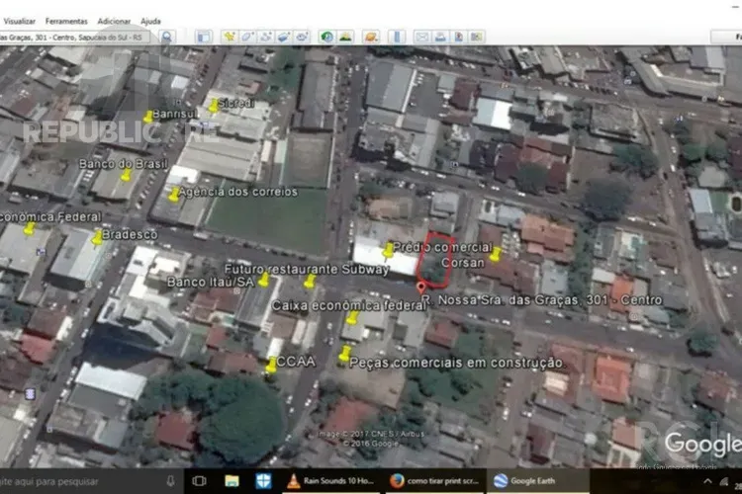Select the Add Placemark pin tool
Screen dimensions: 742x494
[x=230, y=37]
